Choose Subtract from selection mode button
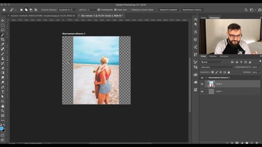The width and height of the screenshot is (262, 147). click(31, 10)
